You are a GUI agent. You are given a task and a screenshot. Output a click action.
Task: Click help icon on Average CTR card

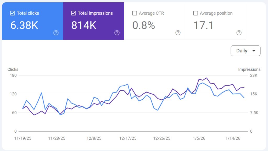pyautogui.click(x=178, y=33)
